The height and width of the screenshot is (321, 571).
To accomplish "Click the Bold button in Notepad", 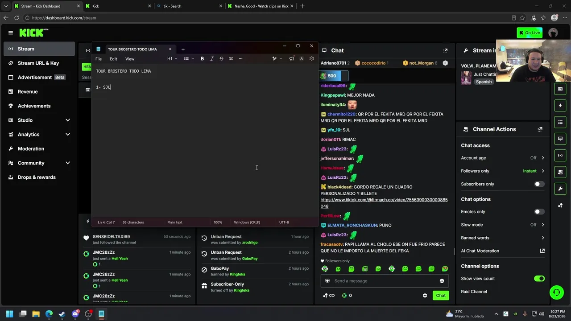I will pyautogui.click(x=202, y=58).
